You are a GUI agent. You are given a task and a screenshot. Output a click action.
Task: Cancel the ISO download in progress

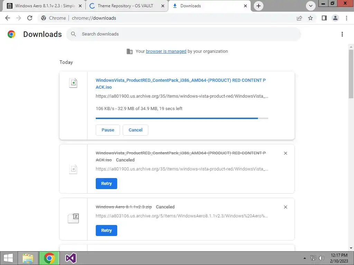point(136,130)
